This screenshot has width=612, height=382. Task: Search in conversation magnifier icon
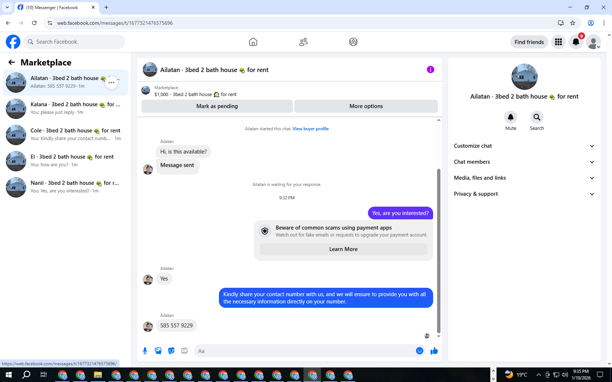click(537, 117)
